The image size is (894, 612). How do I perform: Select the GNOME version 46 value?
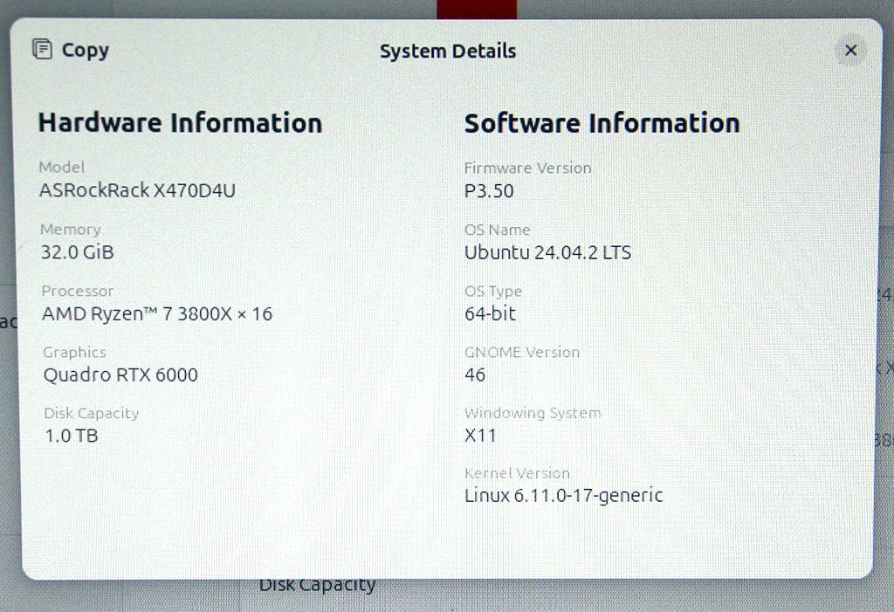(x=474, y=375)
